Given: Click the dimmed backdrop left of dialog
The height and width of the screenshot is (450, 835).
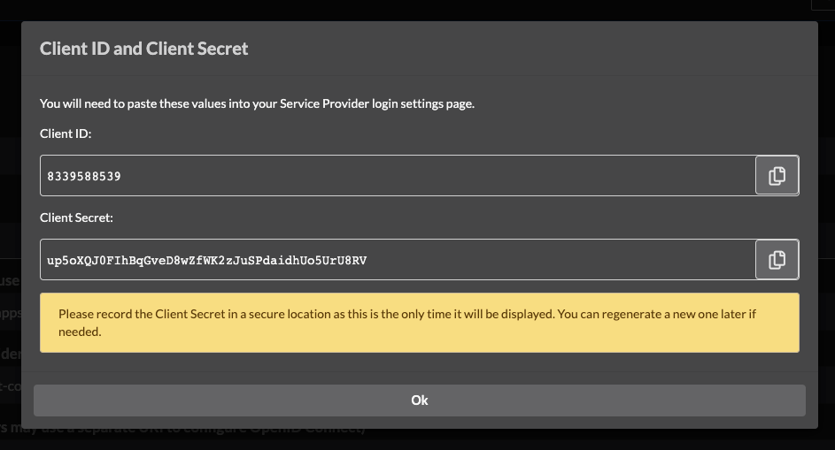Looking at the screenshot, I should coord(11,159).
